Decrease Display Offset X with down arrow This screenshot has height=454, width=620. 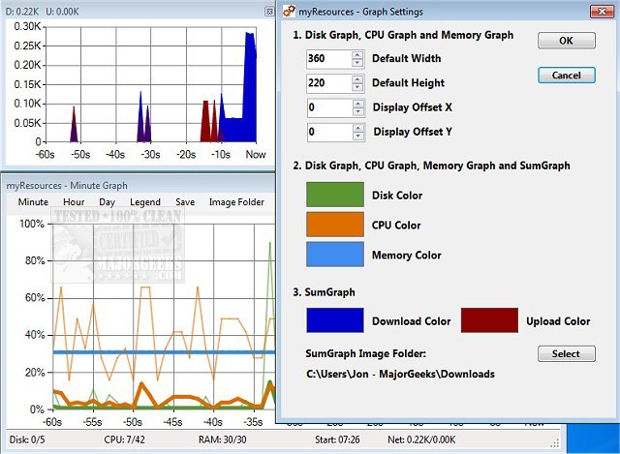358,111
